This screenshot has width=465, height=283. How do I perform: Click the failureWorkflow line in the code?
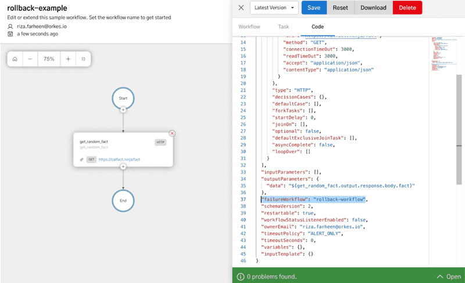(314, 199)
